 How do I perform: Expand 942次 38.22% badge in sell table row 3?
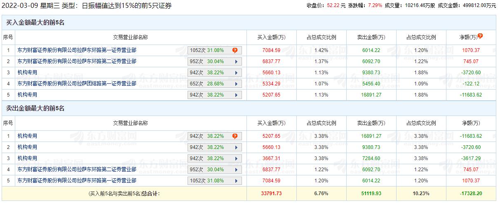pos(214,158)
